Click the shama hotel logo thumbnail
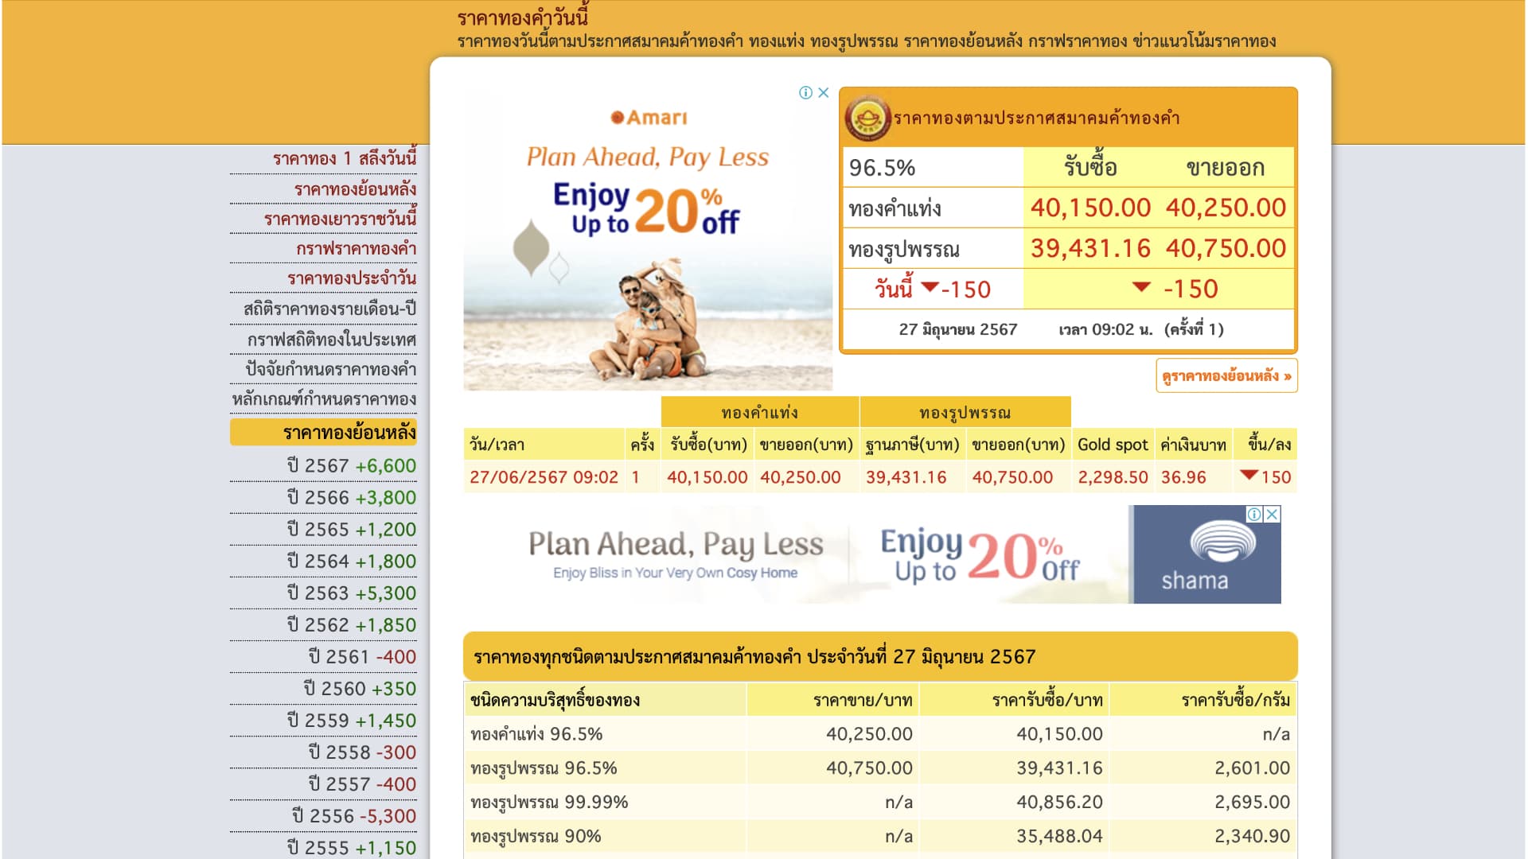1528x859 pixels. tap(1206, 555)
